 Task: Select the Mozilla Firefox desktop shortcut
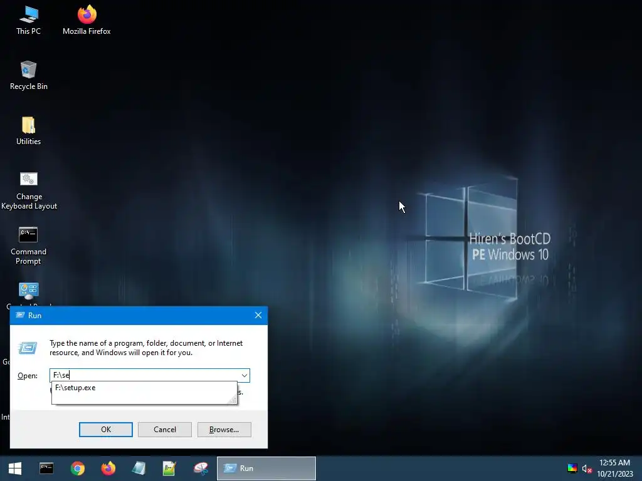[x=87, y=21]
